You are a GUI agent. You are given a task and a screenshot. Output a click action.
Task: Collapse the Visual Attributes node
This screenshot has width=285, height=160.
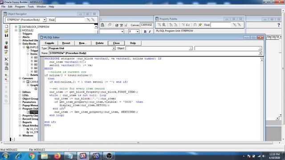(x=20, y=125)
